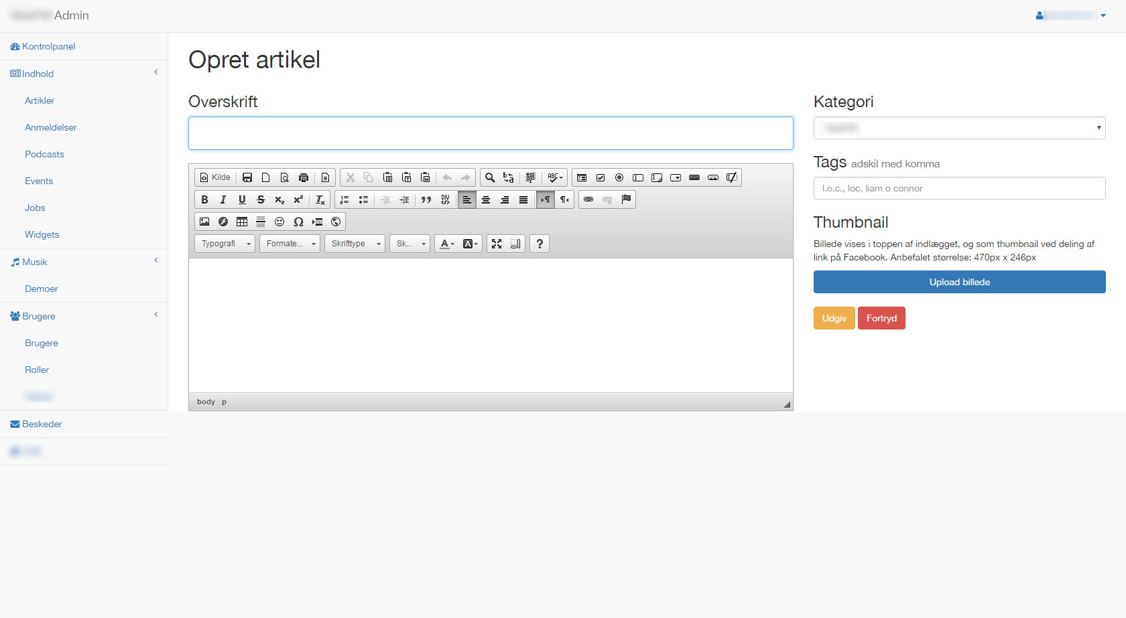Screen dimensions: 1126x618
Task: Insert a link with chain icon
Action: pyautogui.click(x=588, y=200)
